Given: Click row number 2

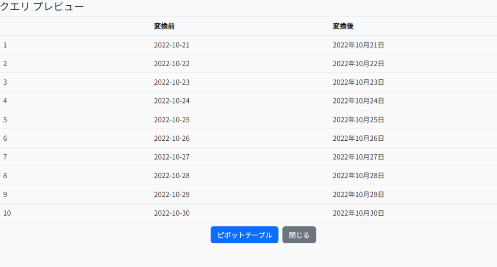Looking at the screenshot, I should tap(5, 64).
